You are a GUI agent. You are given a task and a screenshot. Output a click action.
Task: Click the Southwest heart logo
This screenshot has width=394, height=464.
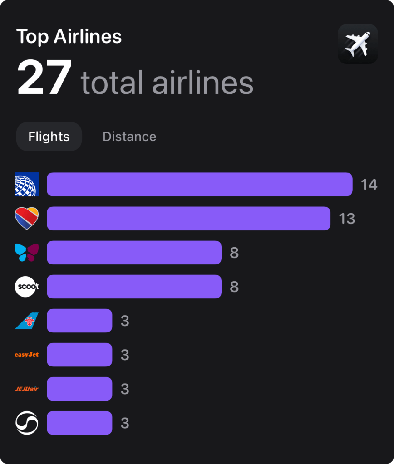coord(27,219)
